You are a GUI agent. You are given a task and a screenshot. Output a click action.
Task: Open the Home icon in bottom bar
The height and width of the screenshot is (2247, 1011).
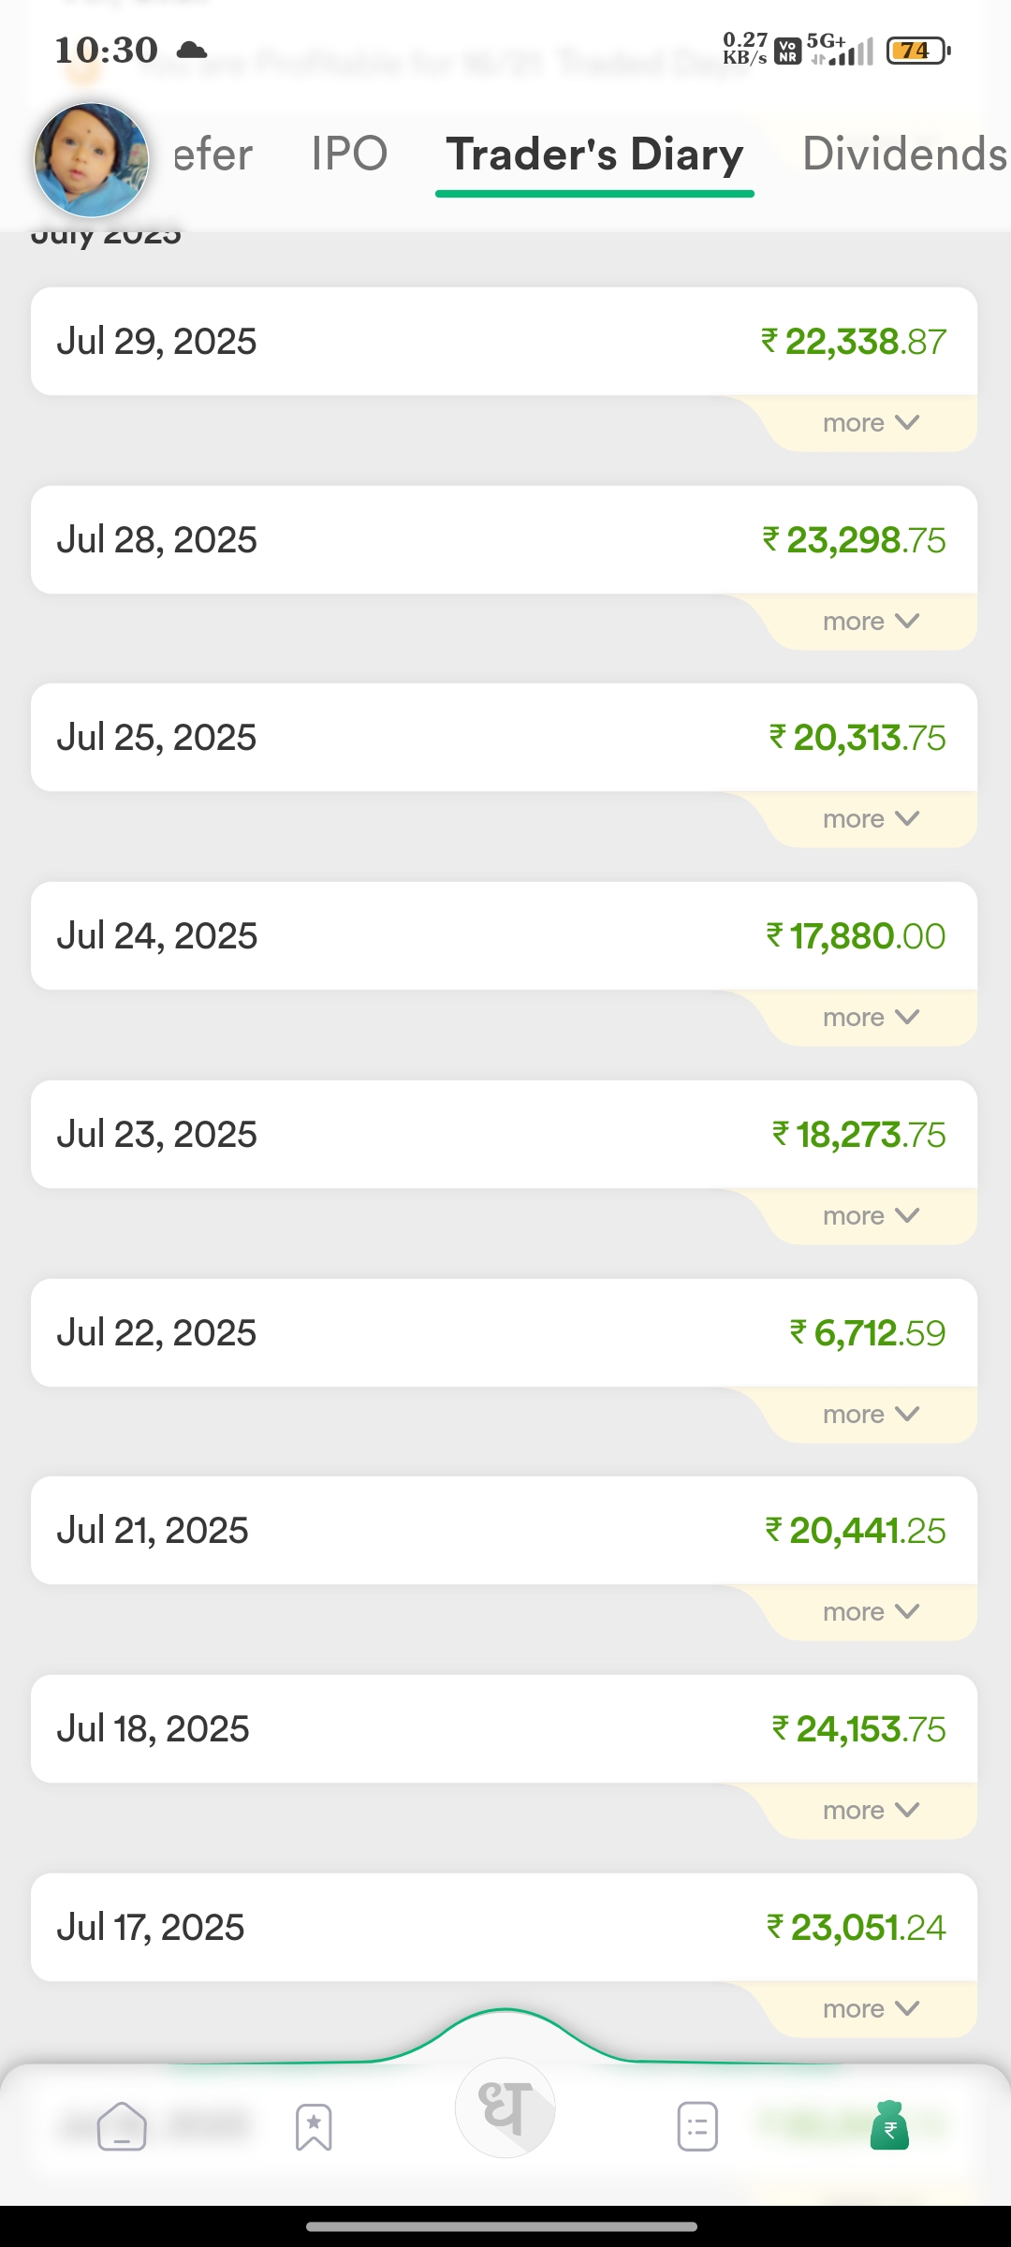coord(122,2126)
